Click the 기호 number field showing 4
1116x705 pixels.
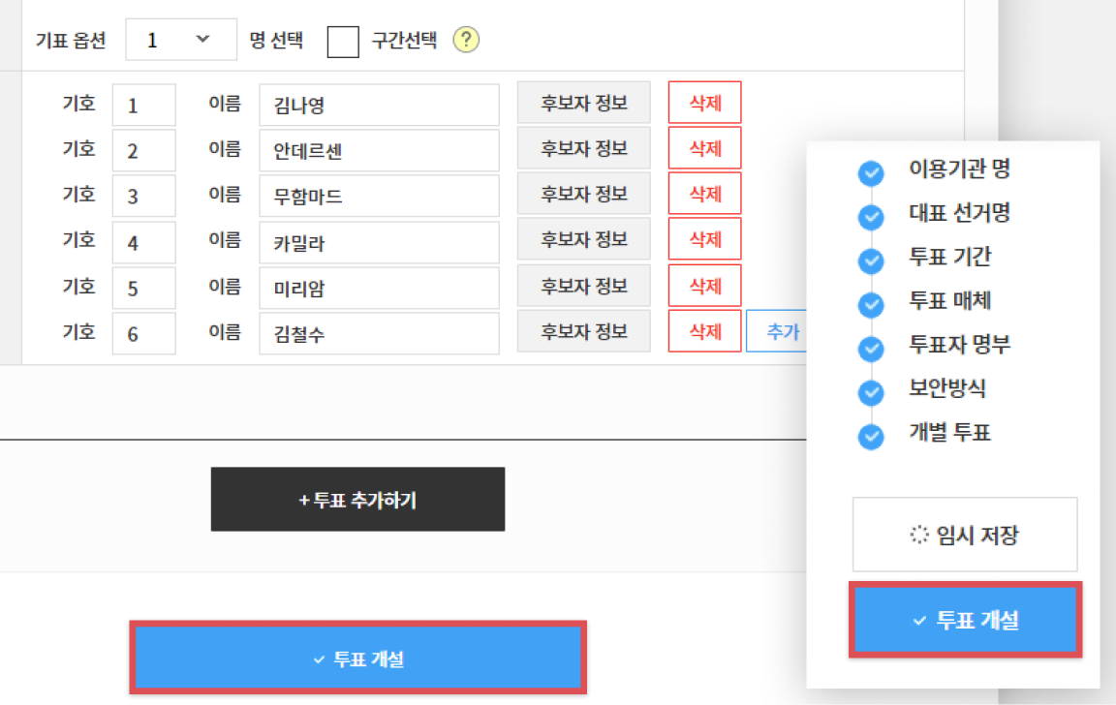[x=143, y=242]
